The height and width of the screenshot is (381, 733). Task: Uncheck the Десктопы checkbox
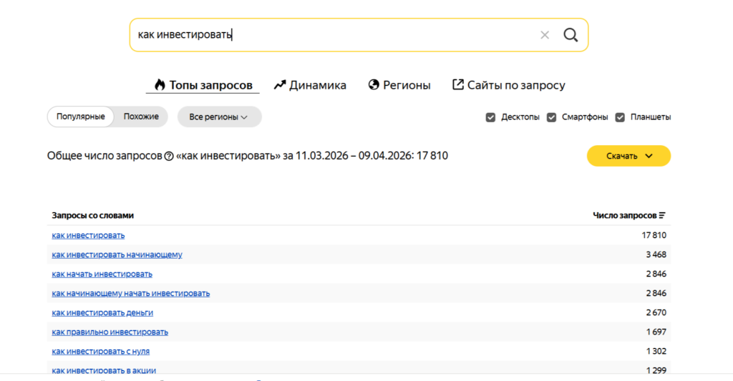click(x=490, y=117)
